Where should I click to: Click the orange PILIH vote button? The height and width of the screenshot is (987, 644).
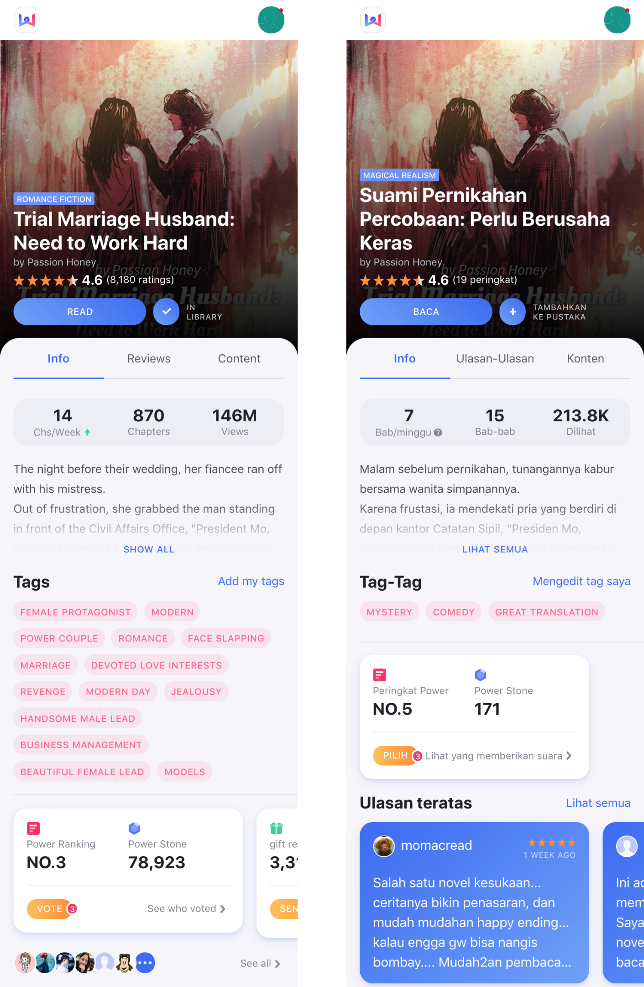[395, 755]
